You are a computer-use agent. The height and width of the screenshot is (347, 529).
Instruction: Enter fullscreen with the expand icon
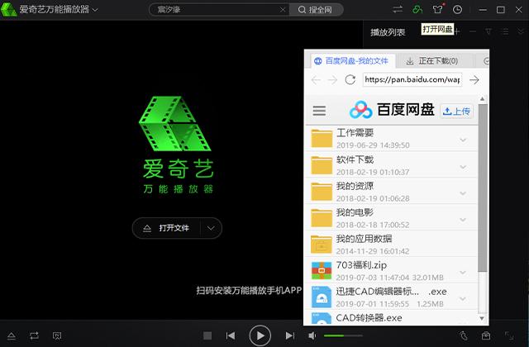point(509,336)
